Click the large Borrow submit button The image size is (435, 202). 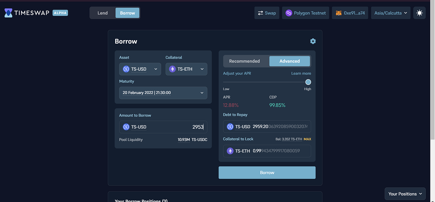[267, 172]
